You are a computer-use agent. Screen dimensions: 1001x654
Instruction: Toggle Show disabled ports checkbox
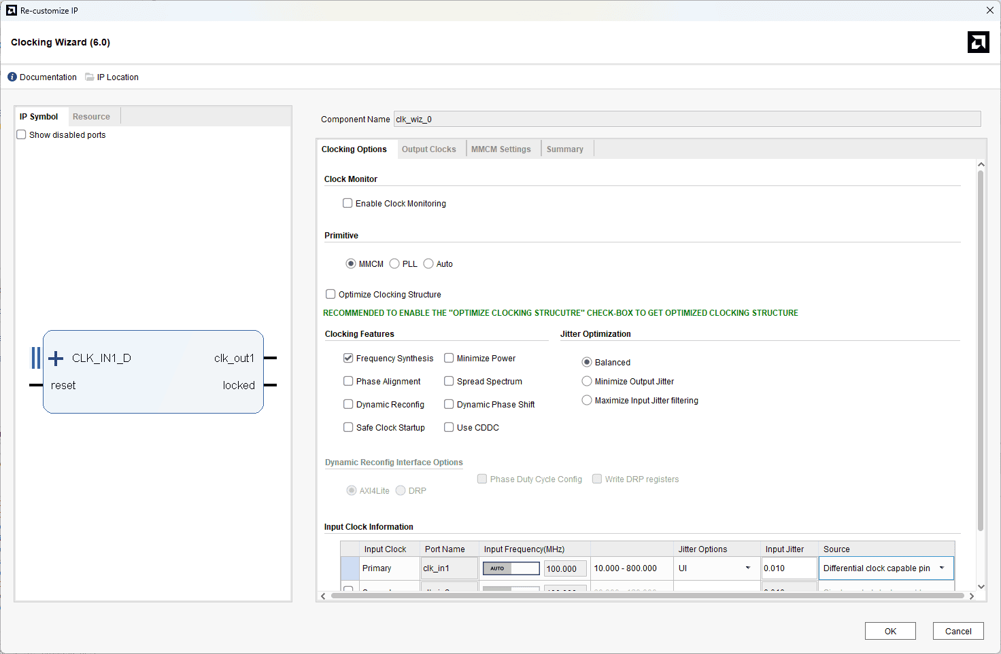point(22,134)
